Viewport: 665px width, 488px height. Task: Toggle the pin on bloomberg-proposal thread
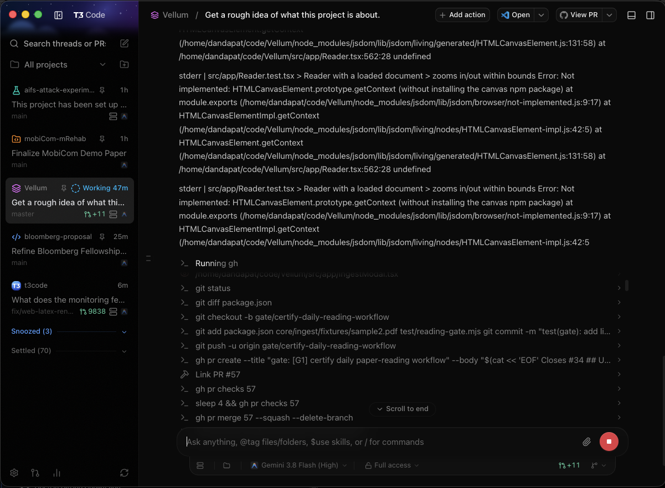102,237
